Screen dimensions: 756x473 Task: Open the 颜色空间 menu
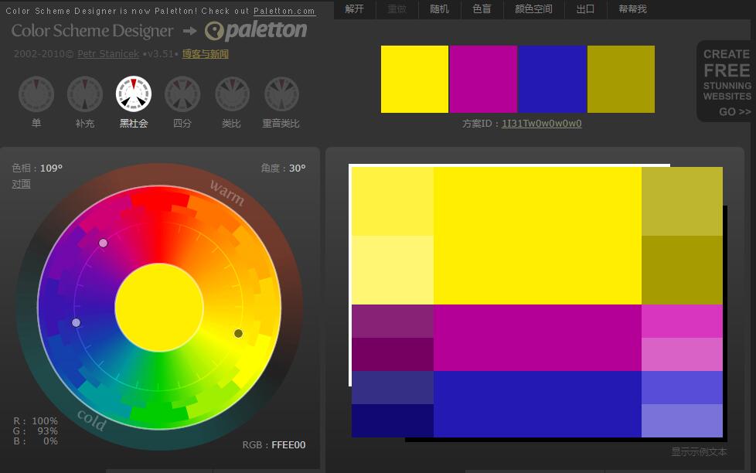pyautogui.click(x=533, y=9)
